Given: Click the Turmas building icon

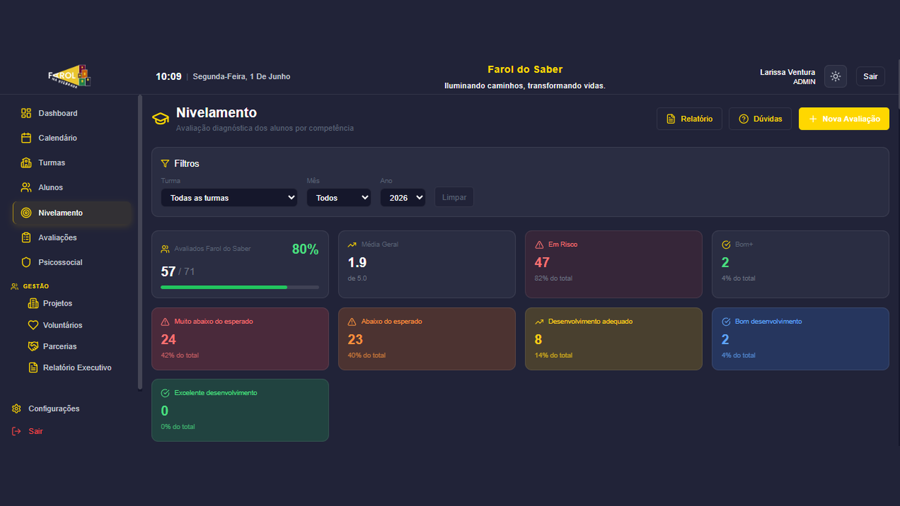Looking at the screenshot, I should click(x=26, y=163).
